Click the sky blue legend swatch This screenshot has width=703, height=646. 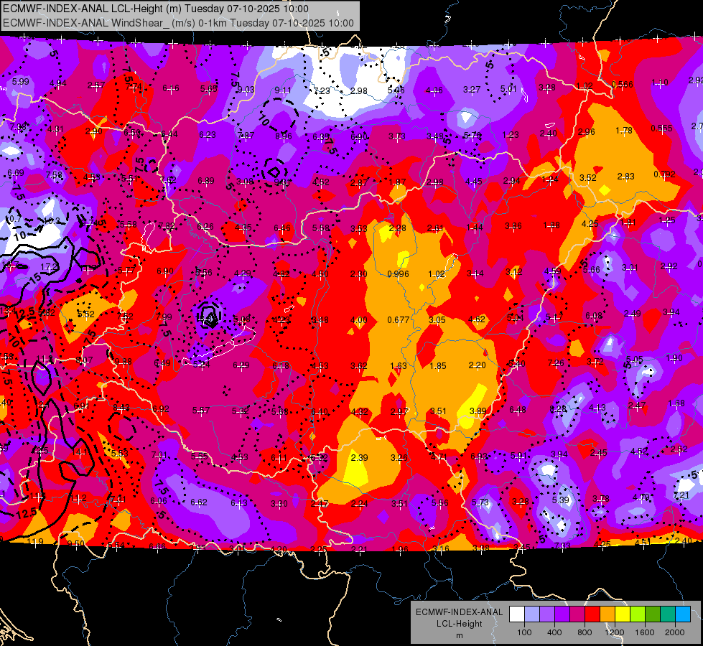pos(683,614)
